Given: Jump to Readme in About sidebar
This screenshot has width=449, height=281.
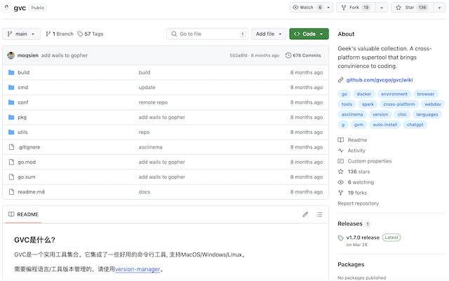Looking at the screenshot, I should click(357, 140).
